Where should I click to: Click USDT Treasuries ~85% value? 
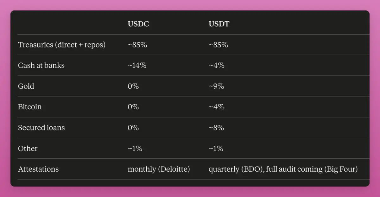coord(218,45)
